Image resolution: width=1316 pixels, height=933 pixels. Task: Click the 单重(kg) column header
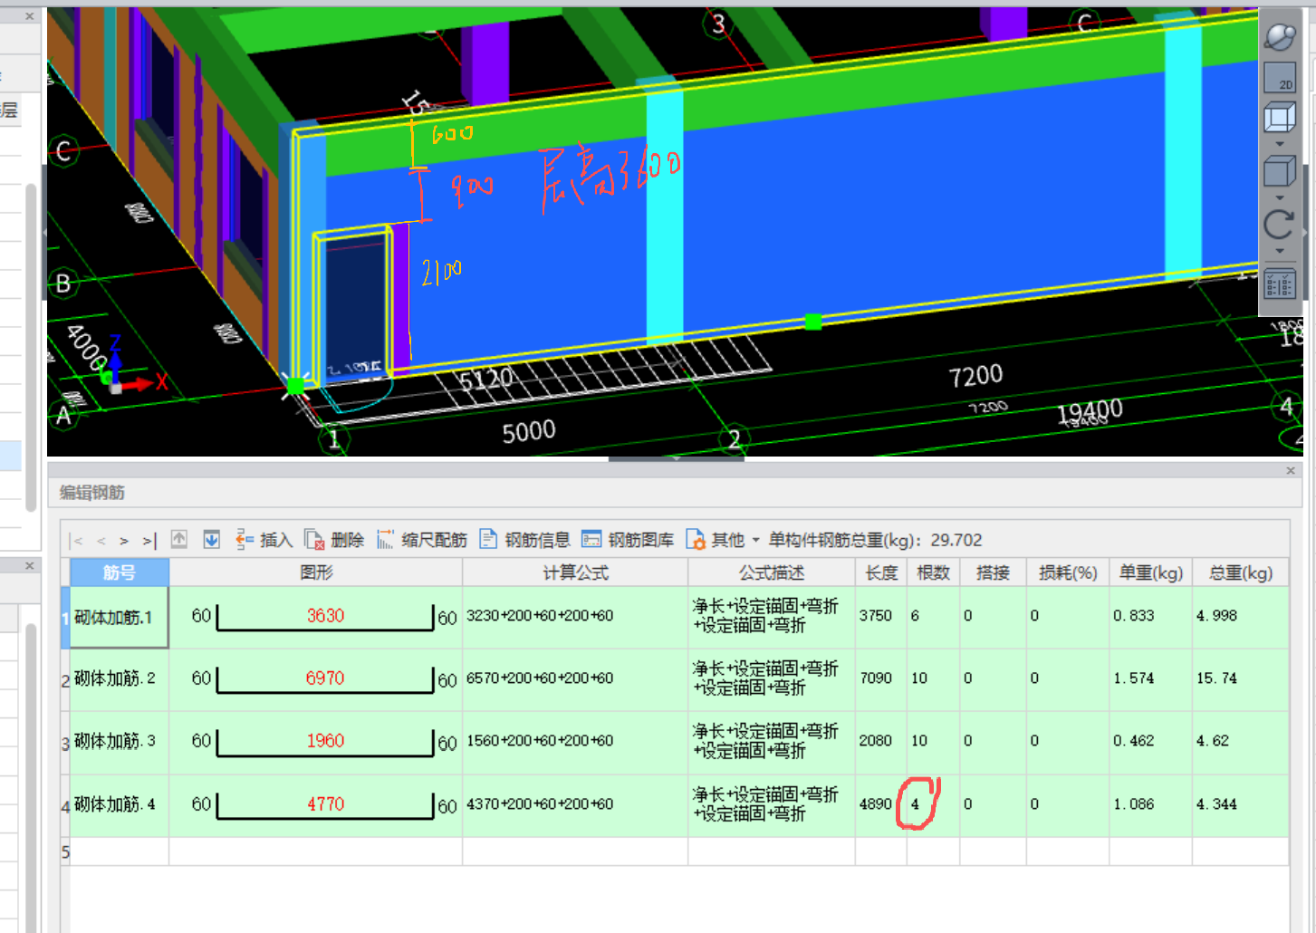(1151, 572)
